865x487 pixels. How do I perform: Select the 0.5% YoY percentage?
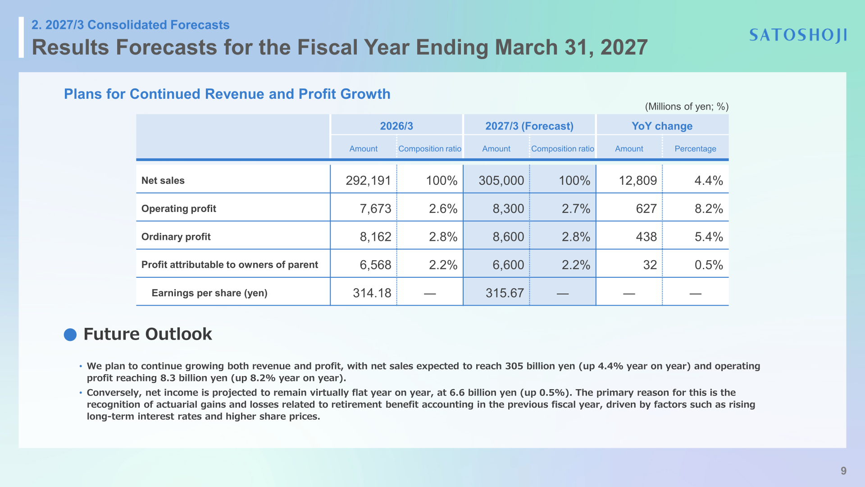(x=708, y=265)
